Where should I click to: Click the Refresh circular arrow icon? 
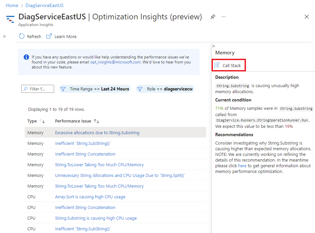click(x=21, y=36)
